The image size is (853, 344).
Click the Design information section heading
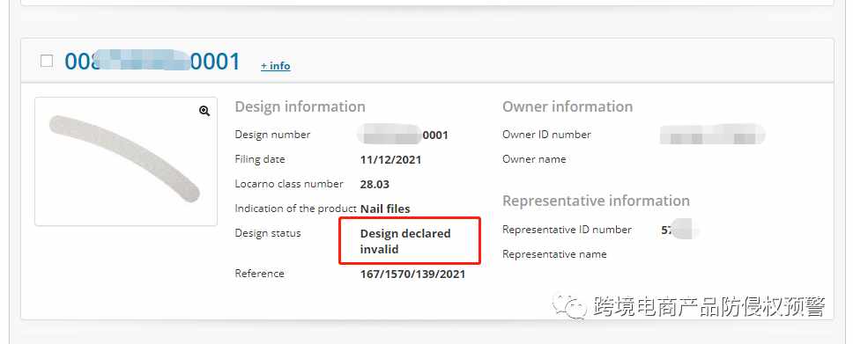300,106
